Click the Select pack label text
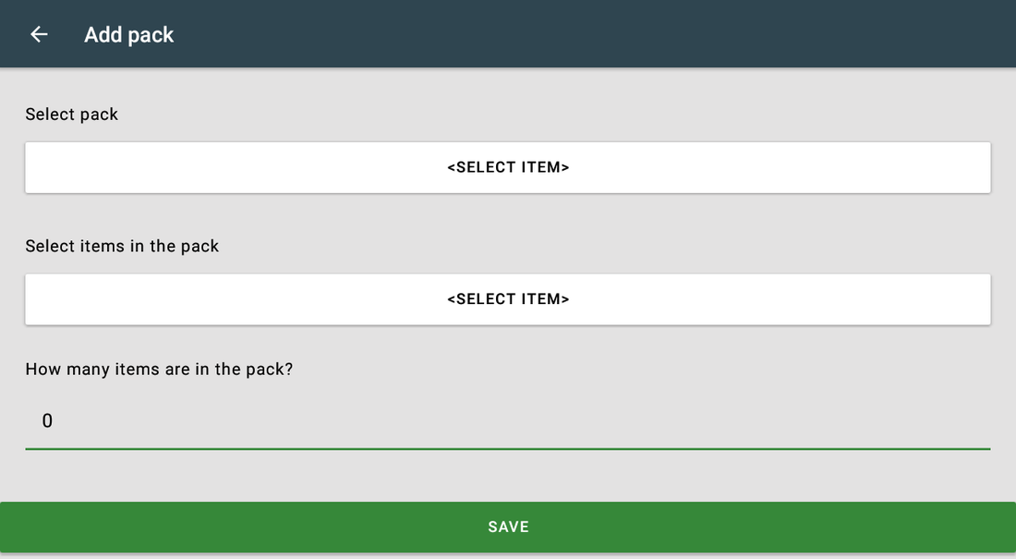 click(72, 115)
